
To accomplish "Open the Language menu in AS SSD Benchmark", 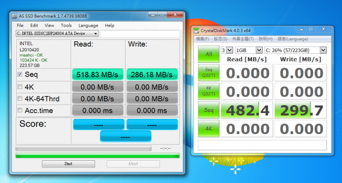I will click(88, 26).
